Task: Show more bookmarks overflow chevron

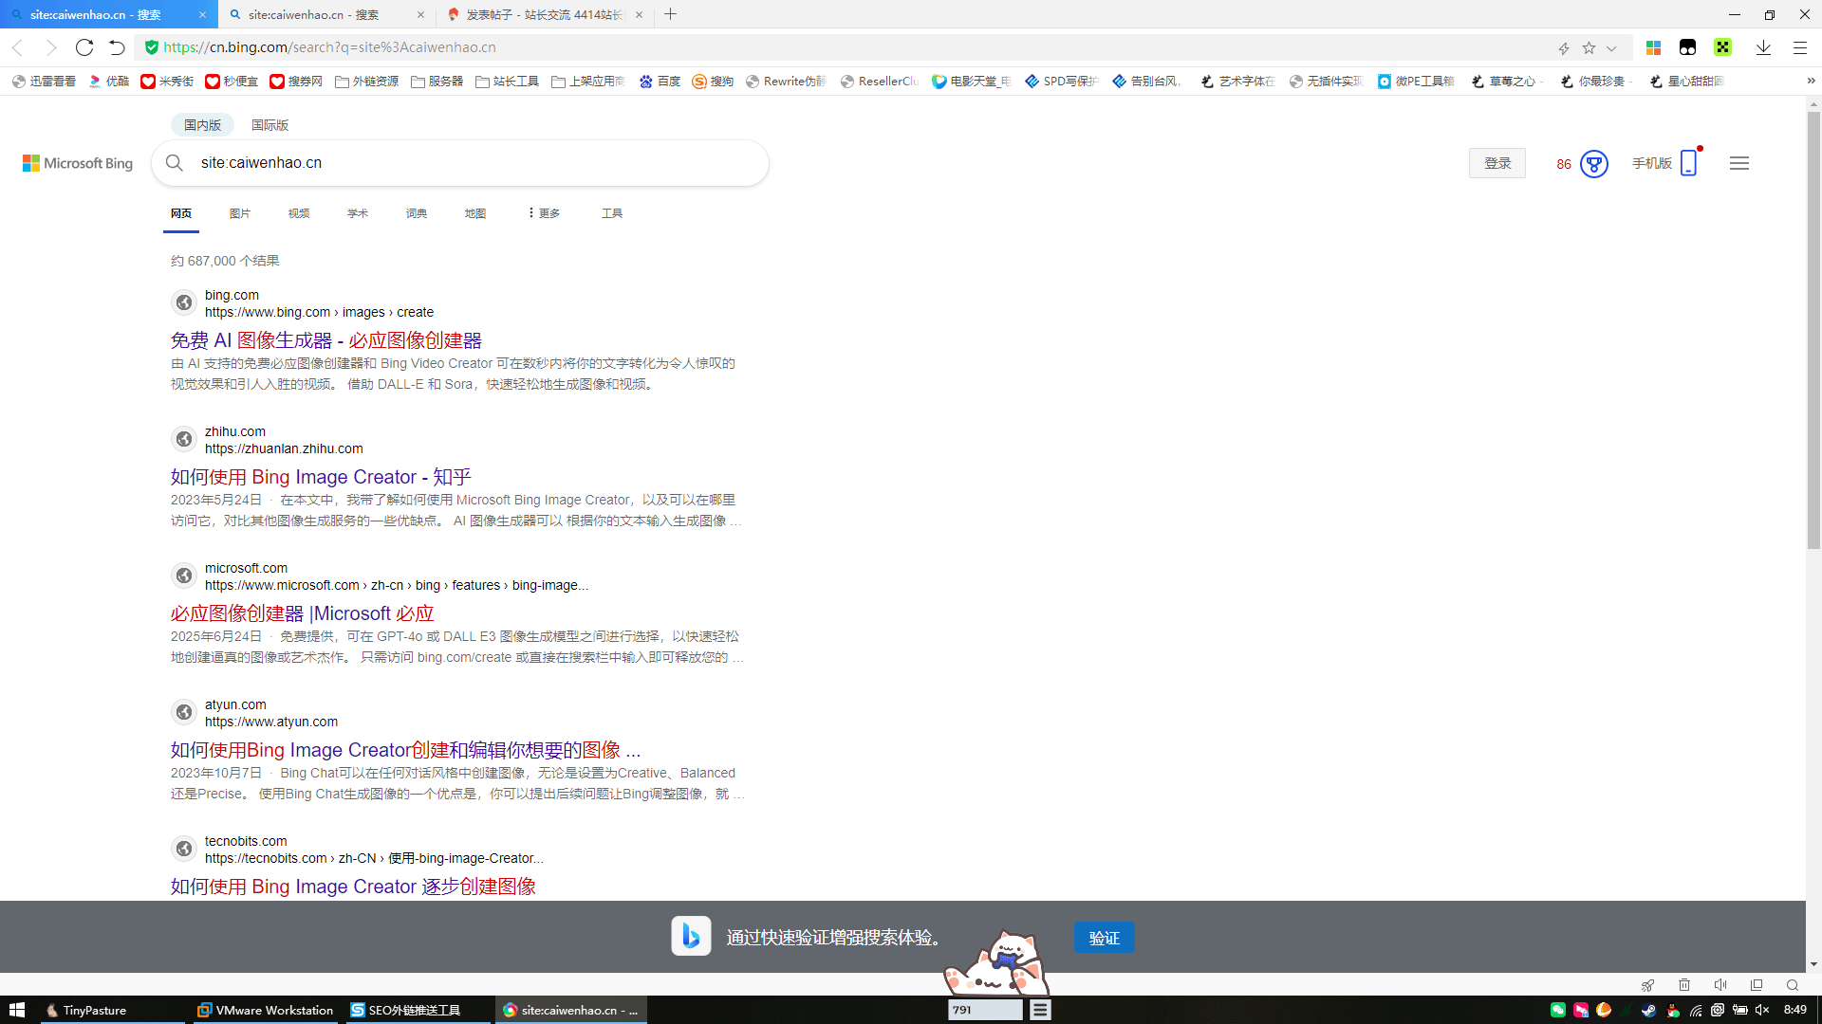Action: [1811, 82]
